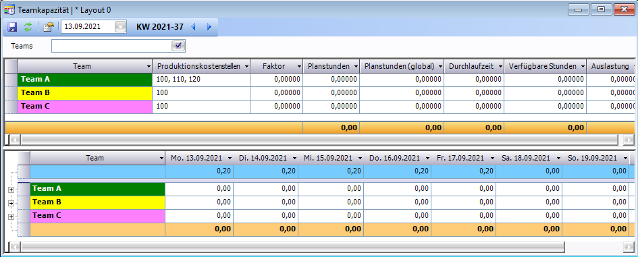Click upper grid select-all corner cell
Screen dimensions: 638x257
[x=11, y=66]
